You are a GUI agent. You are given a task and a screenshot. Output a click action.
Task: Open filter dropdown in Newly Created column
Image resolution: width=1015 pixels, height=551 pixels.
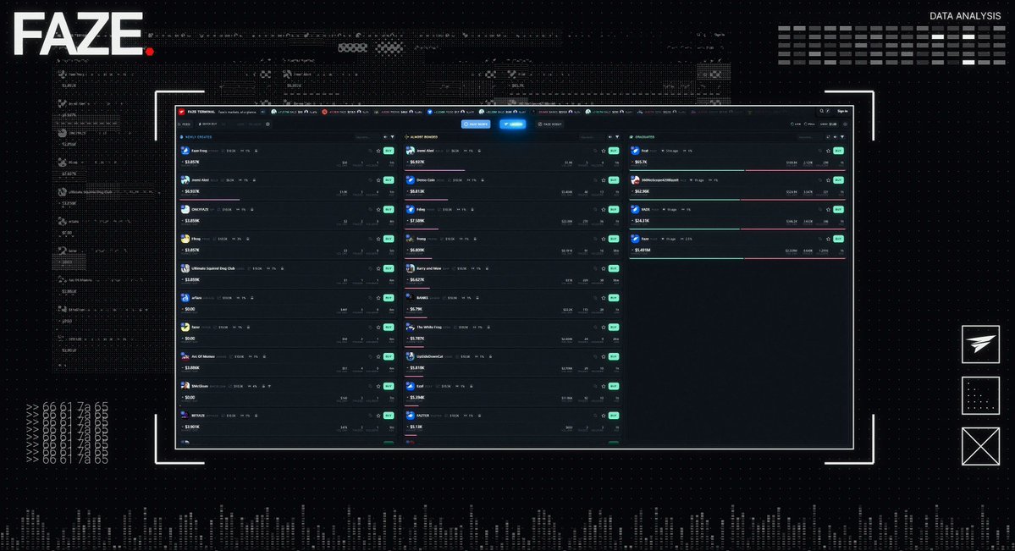[x=392, y=137]
